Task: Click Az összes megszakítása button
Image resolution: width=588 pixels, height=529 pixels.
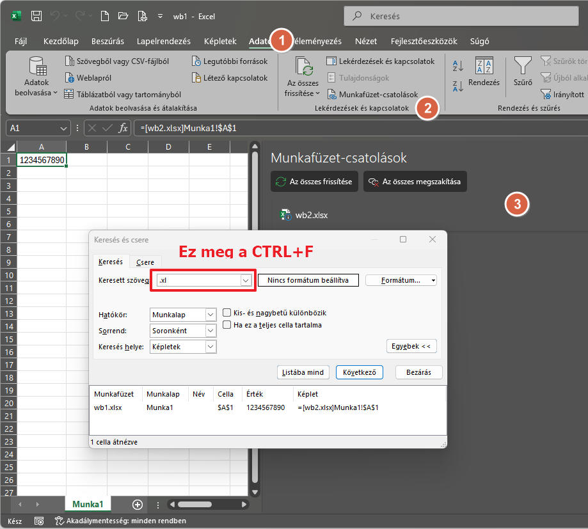Action: 415,182
